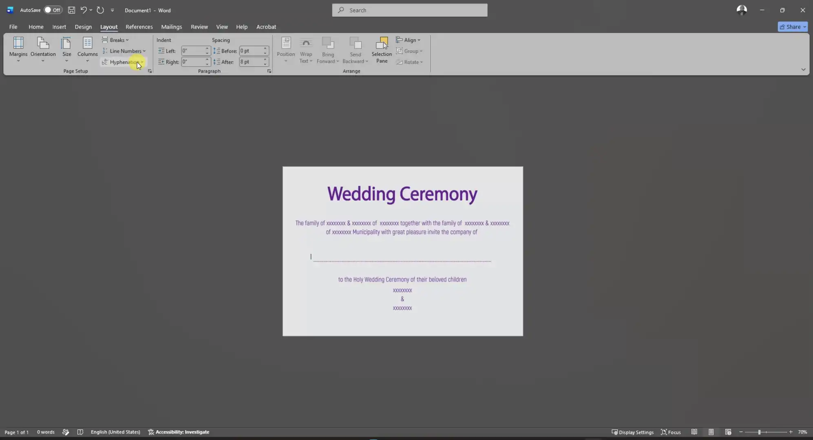This screenshot has height=440, width=813.
Task: Zoom out with the minus button
Action: 741,432
